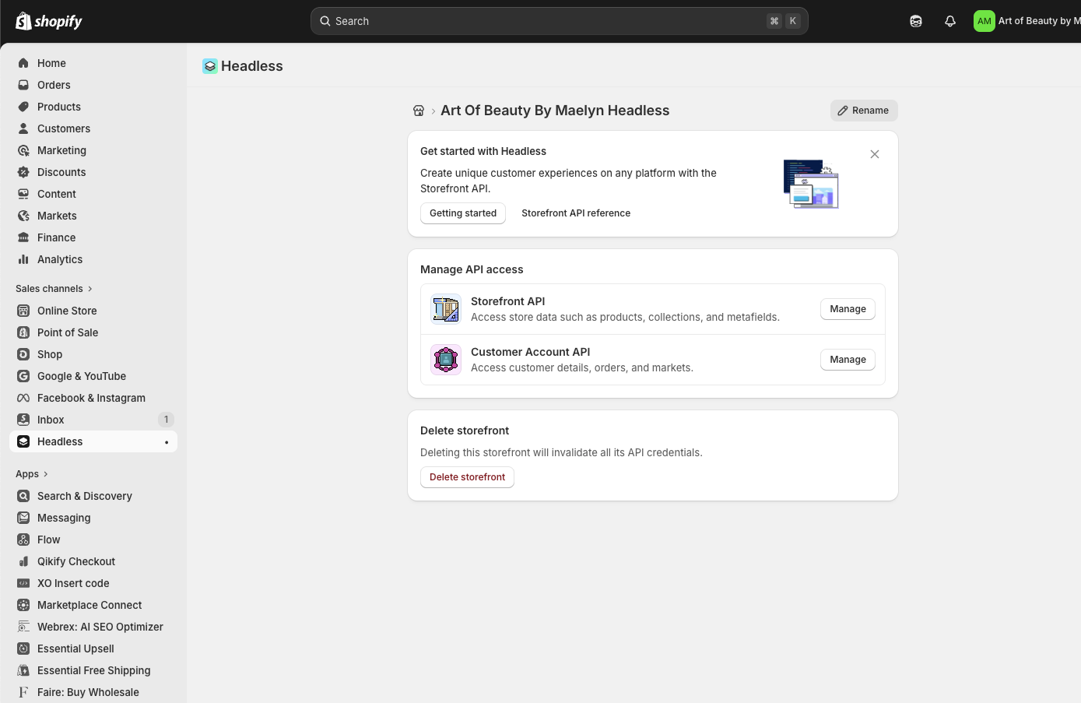Click the Art of Beauty store name

pyautogui.click(x=1039, y=21)
